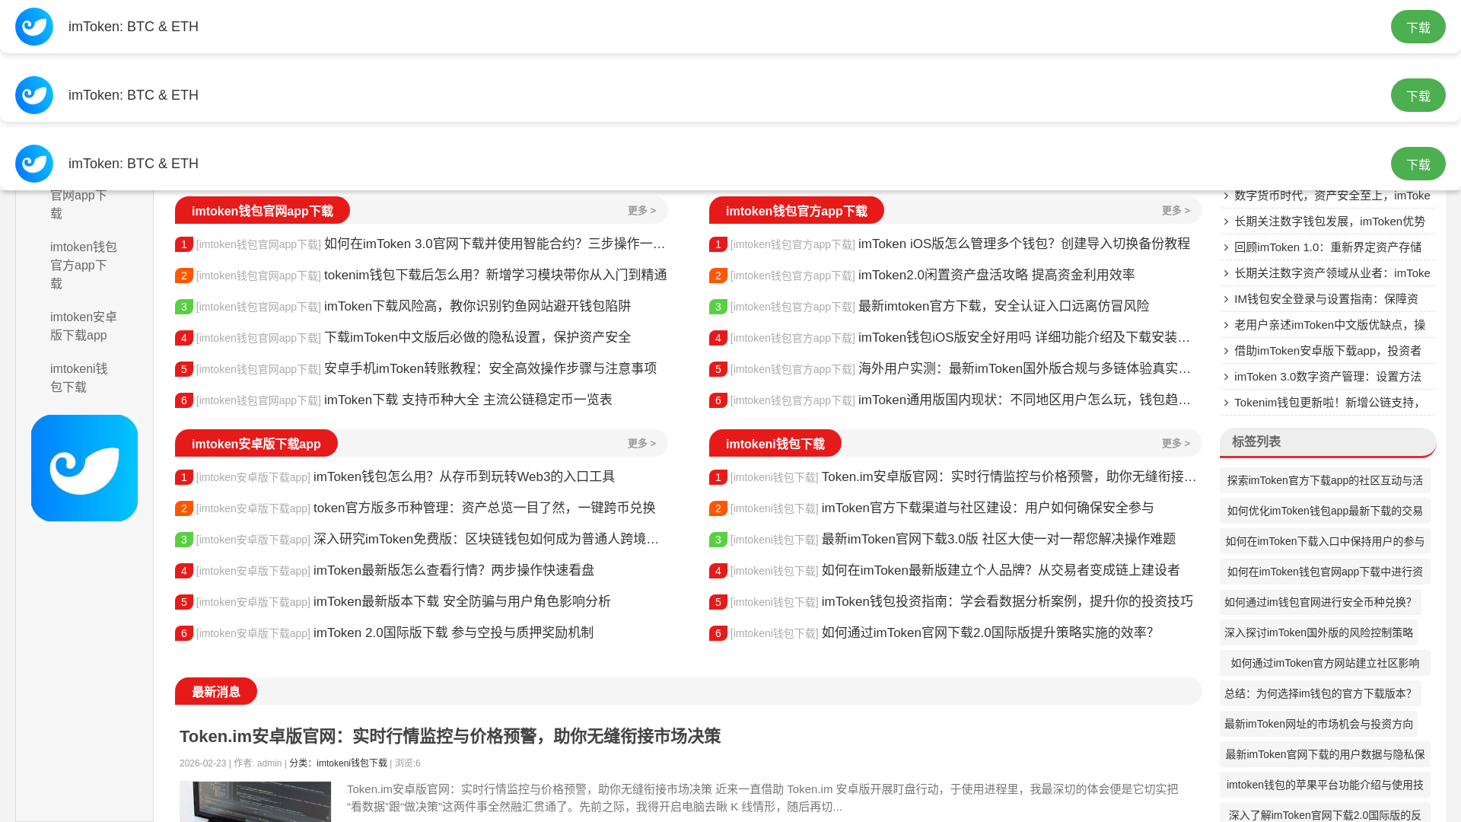Open article 如何在imToken 3.0官网下载并使用智能合约

(x=495, y=244)
